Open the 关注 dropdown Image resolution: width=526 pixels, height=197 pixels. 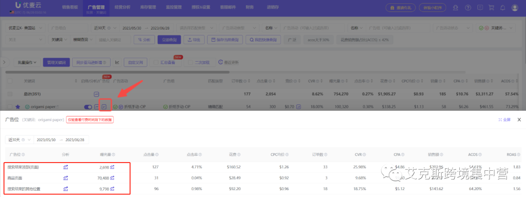coord(25,40)
